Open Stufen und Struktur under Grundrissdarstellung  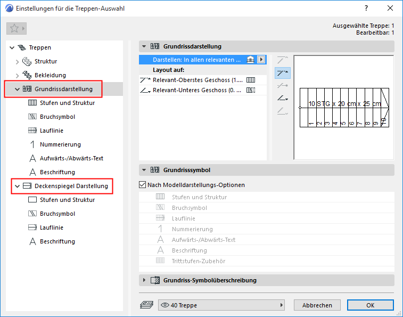[67, 103]
